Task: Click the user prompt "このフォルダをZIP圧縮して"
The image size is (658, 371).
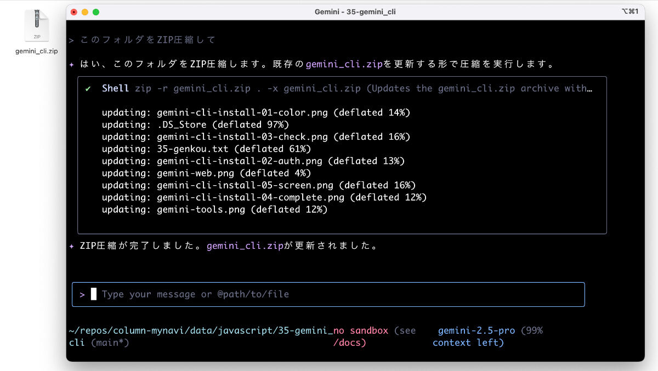Action: [x=148, y=40]
